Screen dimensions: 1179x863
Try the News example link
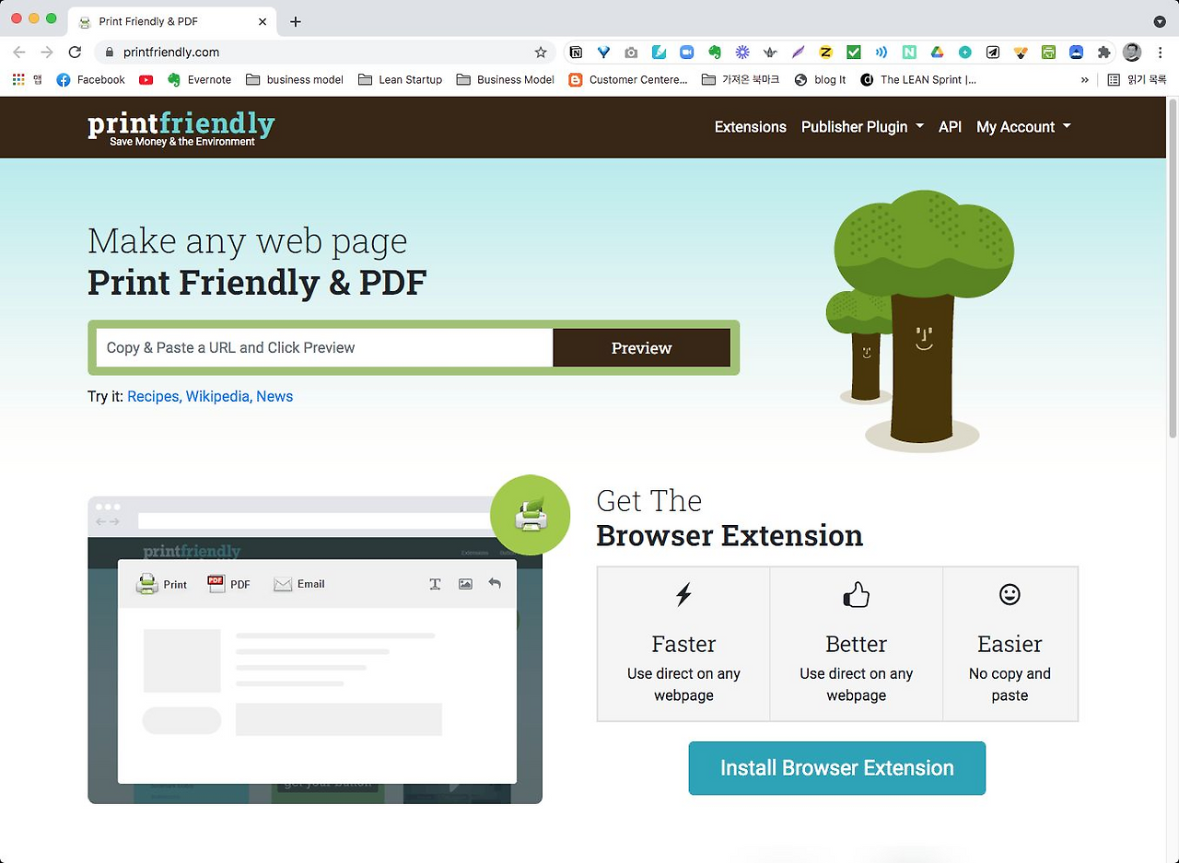tap(274, 397)
